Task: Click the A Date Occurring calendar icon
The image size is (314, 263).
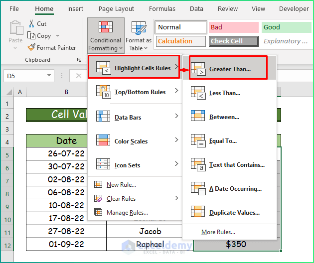Action: tap(198, 188)
